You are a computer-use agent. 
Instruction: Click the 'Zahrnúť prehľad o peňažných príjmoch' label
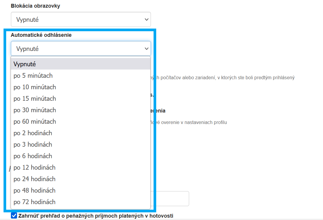tap(96, 216)
